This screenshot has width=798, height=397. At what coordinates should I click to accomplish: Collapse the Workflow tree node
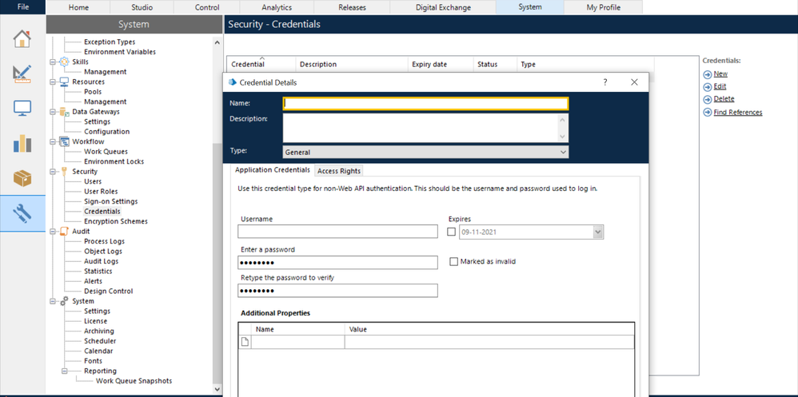pos(53,141)
